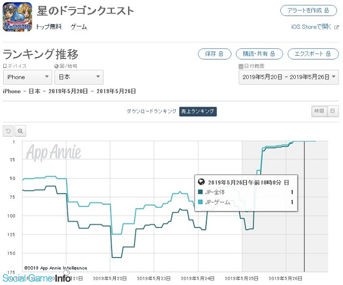Click the JP-ゲーム legend color swatch
Viewport: 343px width, 285px height.
(200, 202)
